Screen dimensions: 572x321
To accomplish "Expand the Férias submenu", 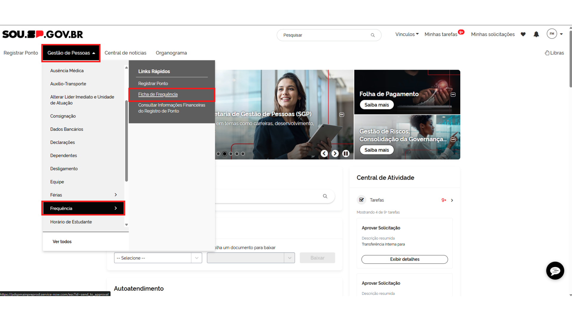I will [116, 195].
